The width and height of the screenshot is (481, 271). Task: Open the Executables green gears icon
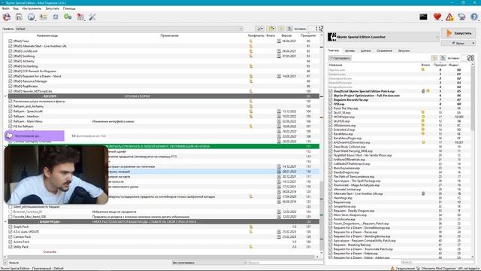68,17
